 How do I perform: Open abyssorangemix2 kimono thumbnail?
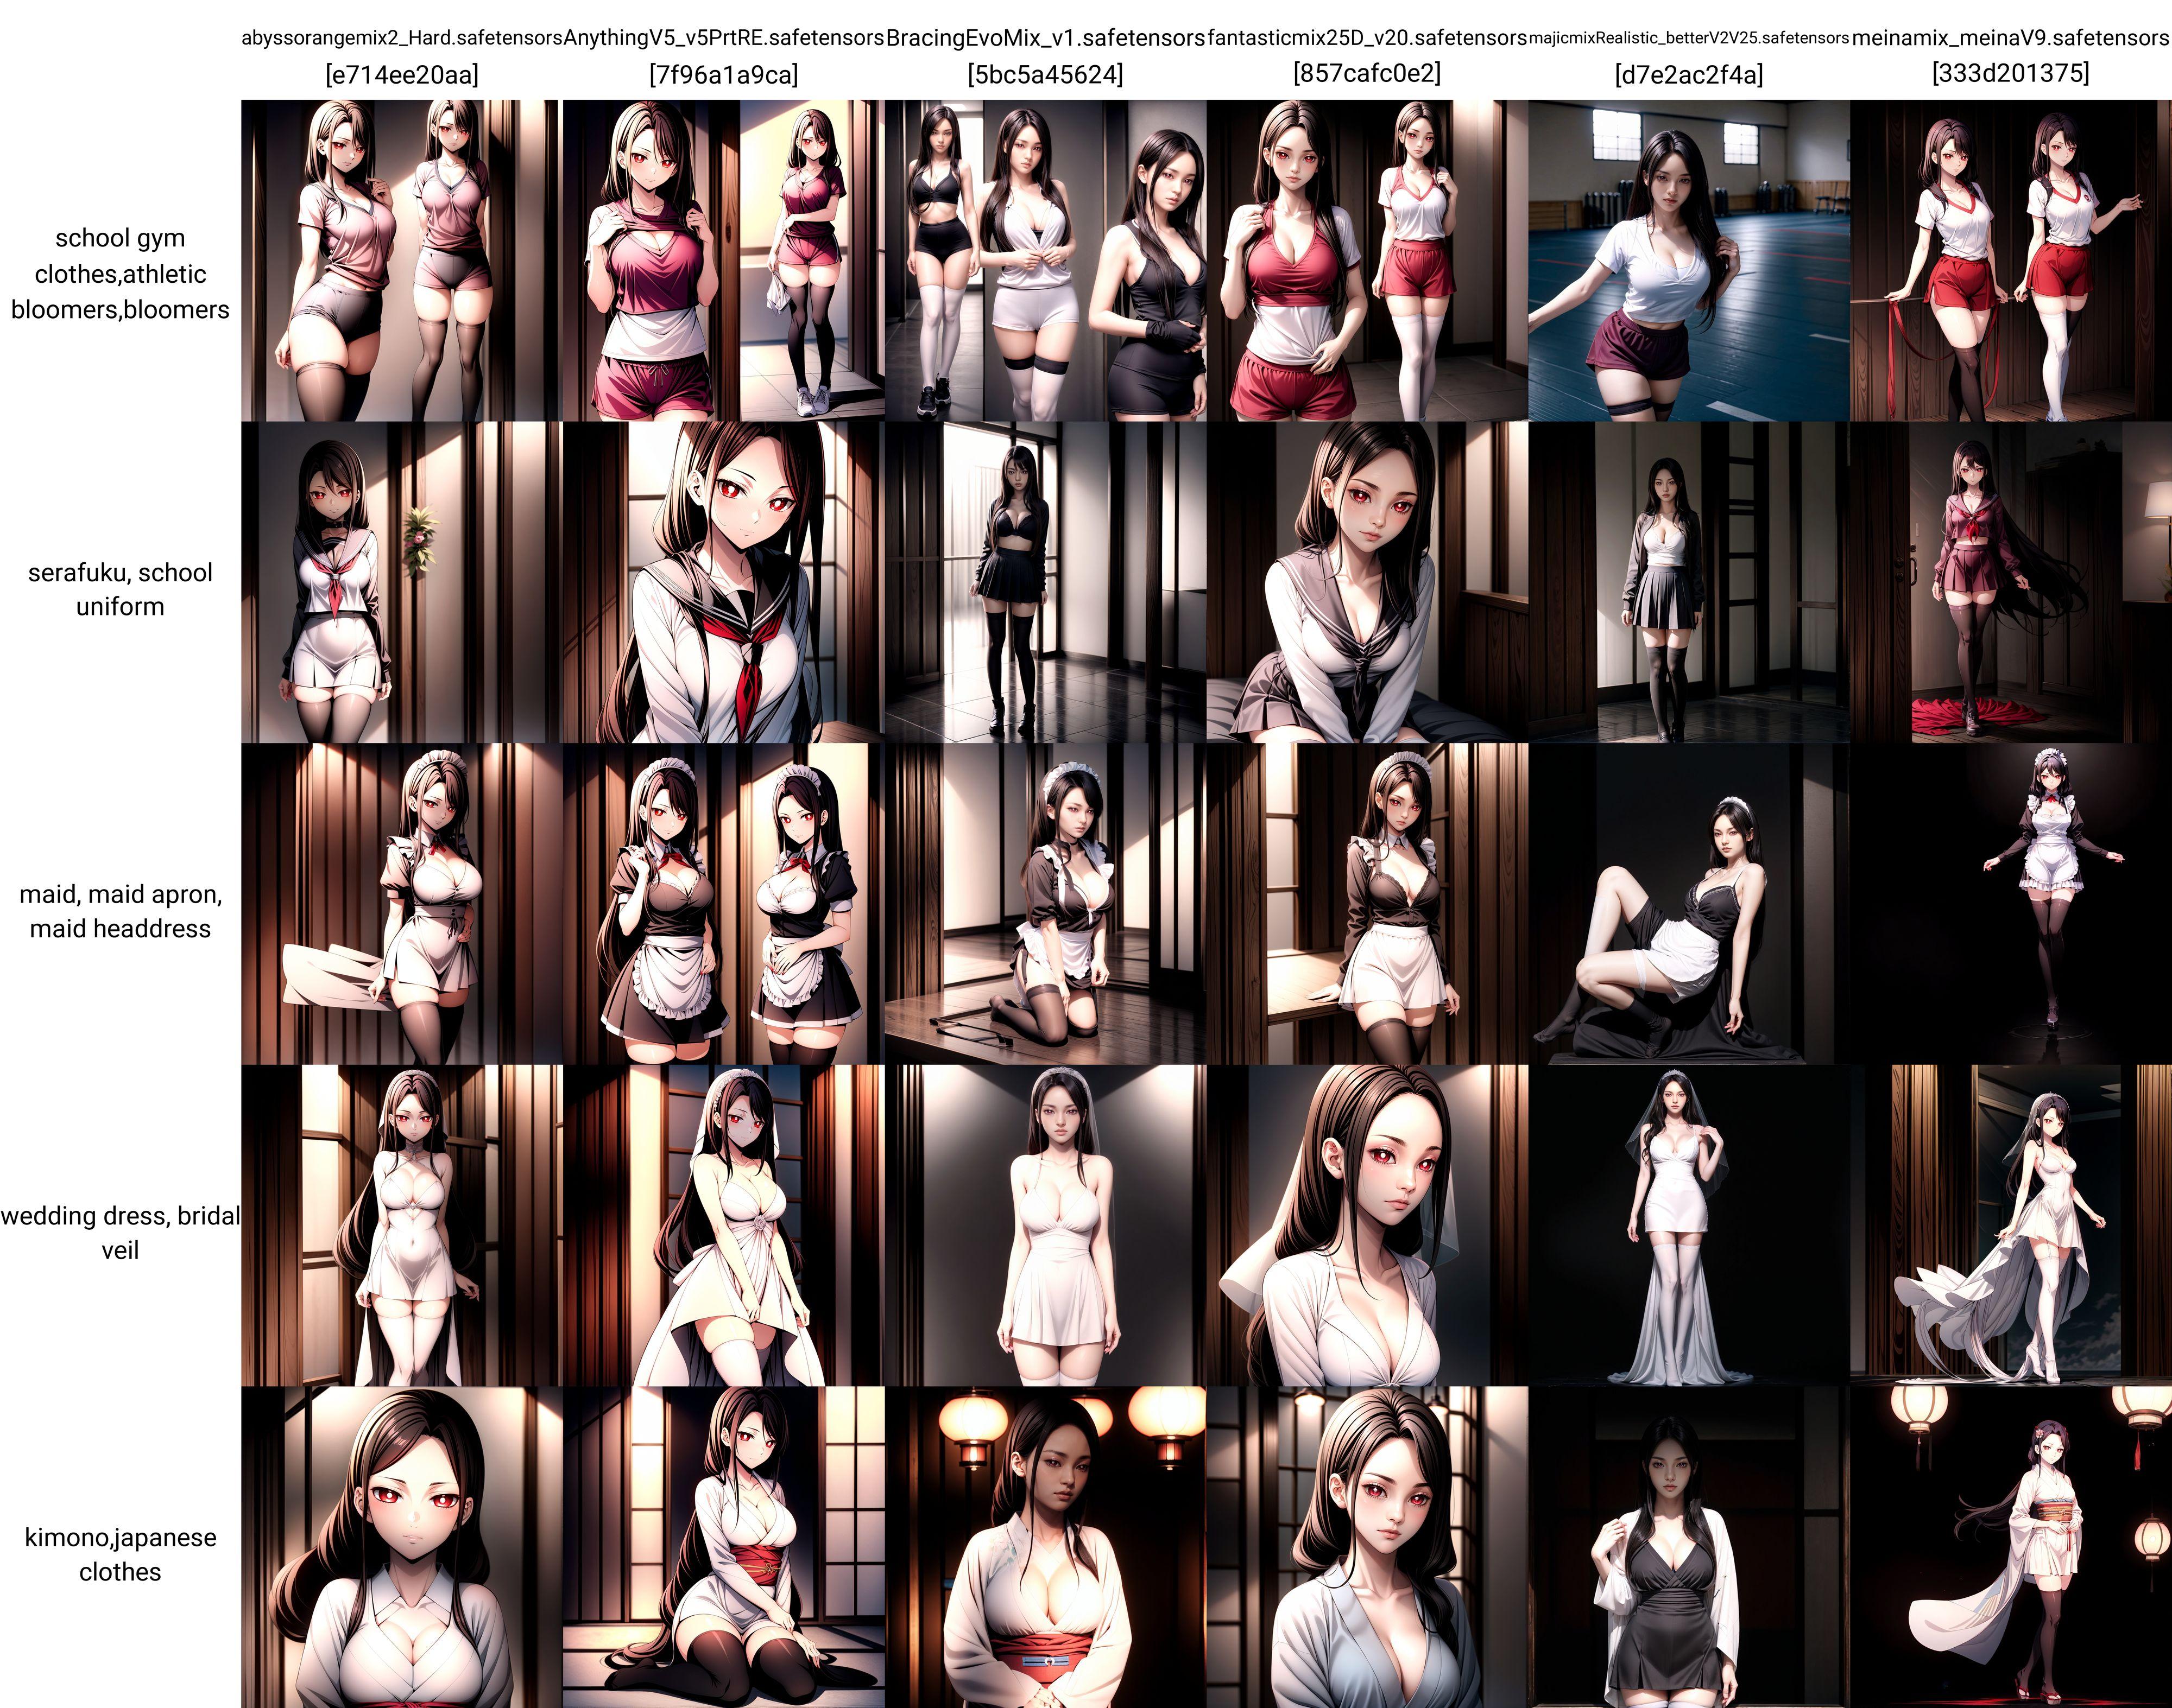coord(401,1546)
